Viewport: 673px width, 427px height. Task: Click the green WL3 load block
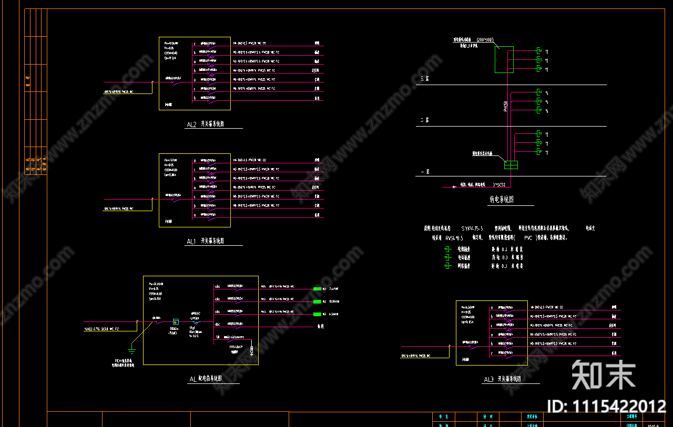(317, 314)
